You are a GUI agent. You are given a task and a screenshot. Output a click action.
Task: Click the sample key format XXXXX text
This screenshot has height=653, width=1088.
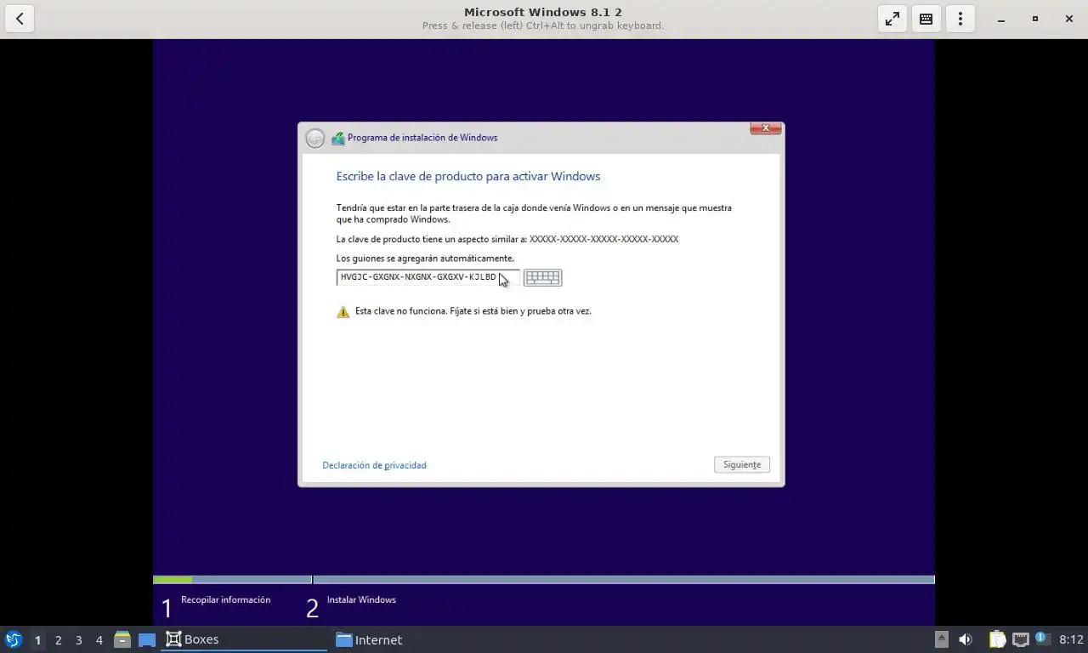coord(603,239)
